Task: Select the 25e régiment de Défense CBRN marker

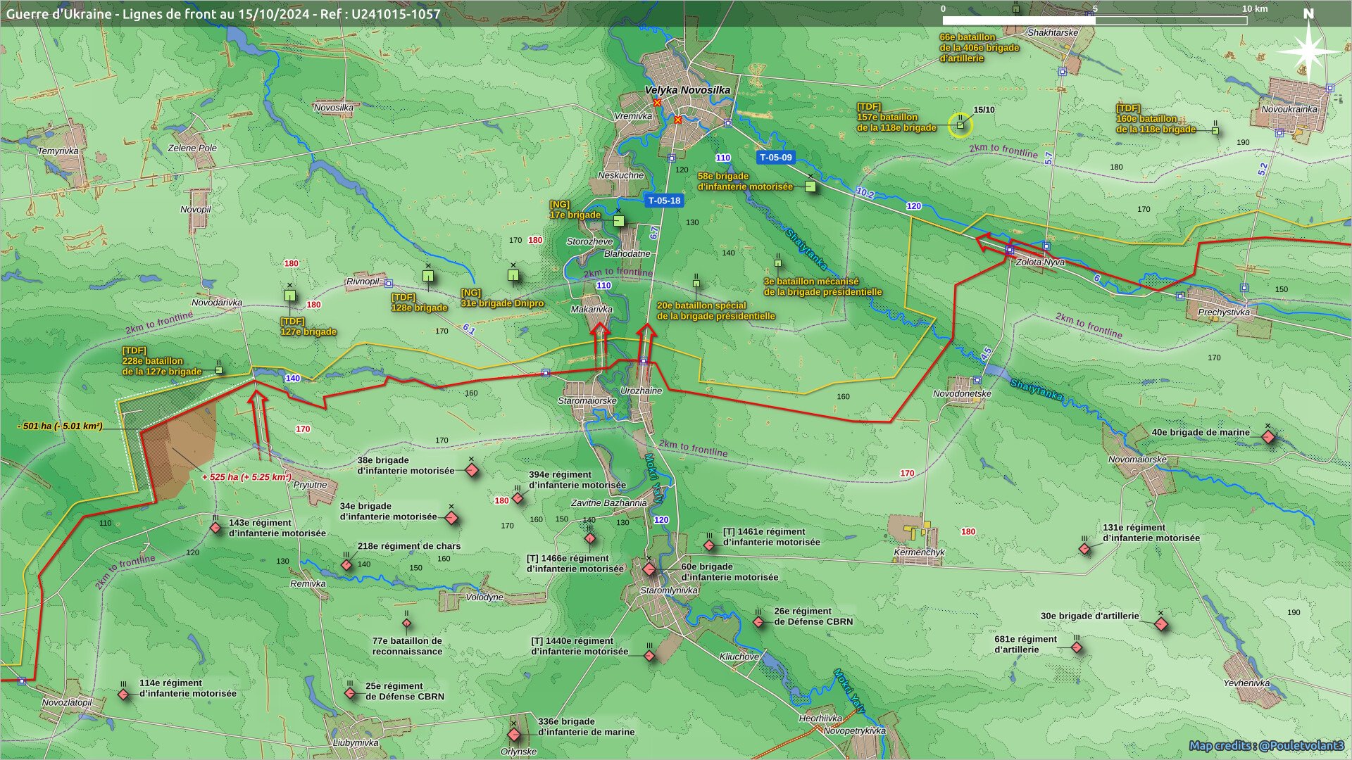Action: tap(350, 693)
